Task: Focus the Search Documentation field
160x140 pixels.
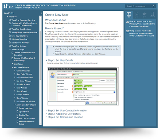Action: point(139,6)
